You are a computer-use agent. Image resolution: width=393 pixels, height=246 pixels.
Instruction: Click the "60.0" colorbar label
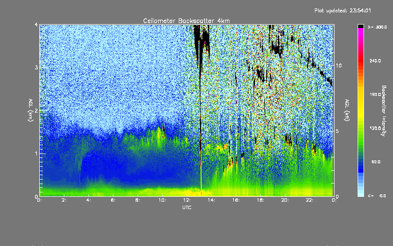[x=376, y=162]
